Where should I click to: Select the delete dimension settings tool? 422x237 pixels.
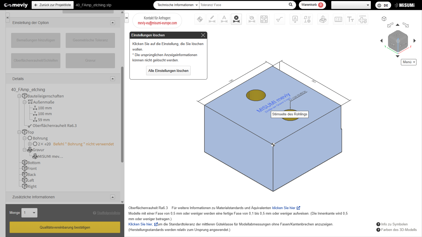[x=236, y=19]
